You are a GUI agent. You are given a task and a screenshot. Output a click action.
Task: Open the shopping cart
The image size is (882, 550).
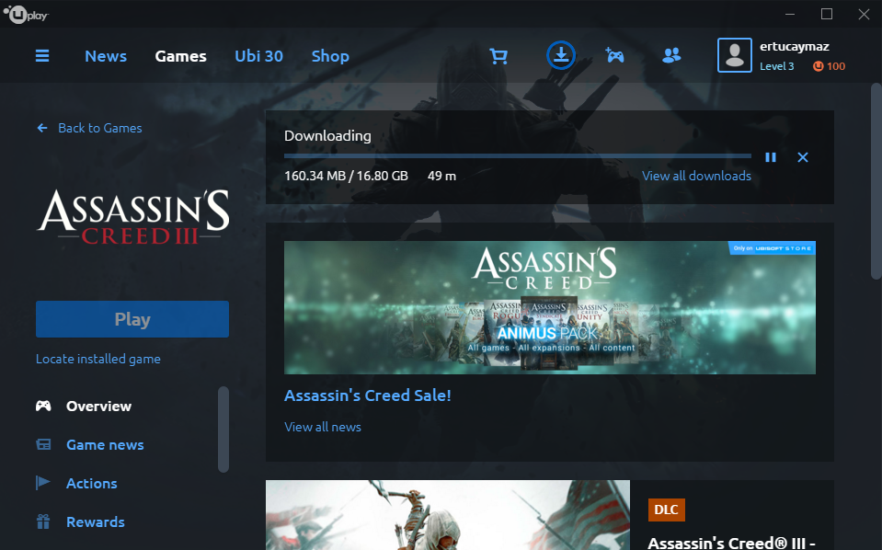pyautogui.click(x=498, y=56)
